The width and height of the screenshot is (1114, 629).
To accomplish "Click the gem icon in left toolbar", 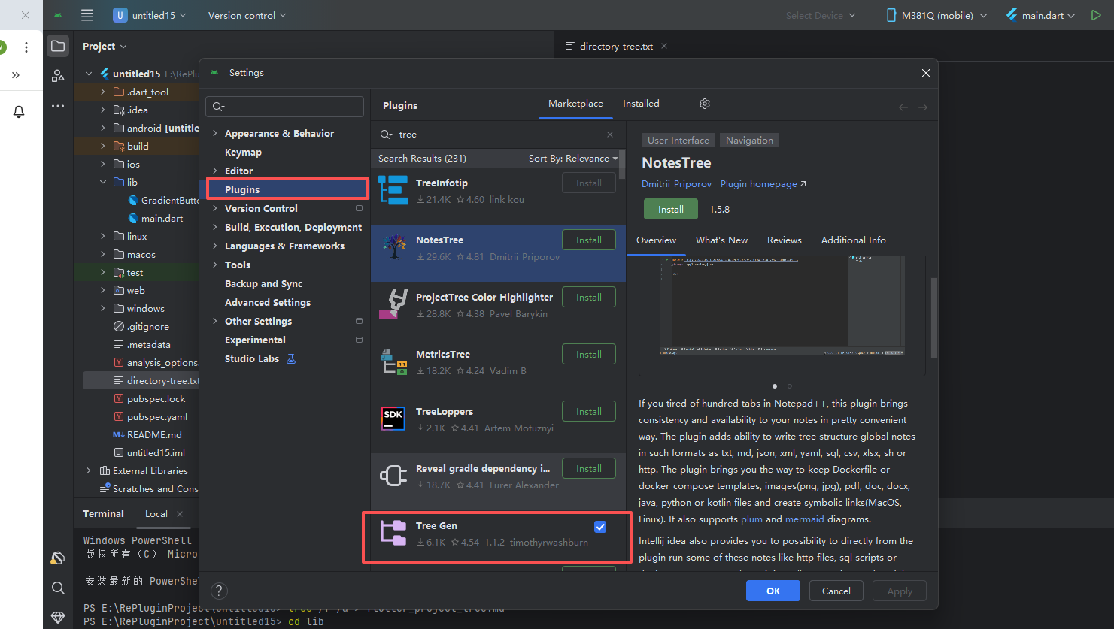I will click(58, 618).
